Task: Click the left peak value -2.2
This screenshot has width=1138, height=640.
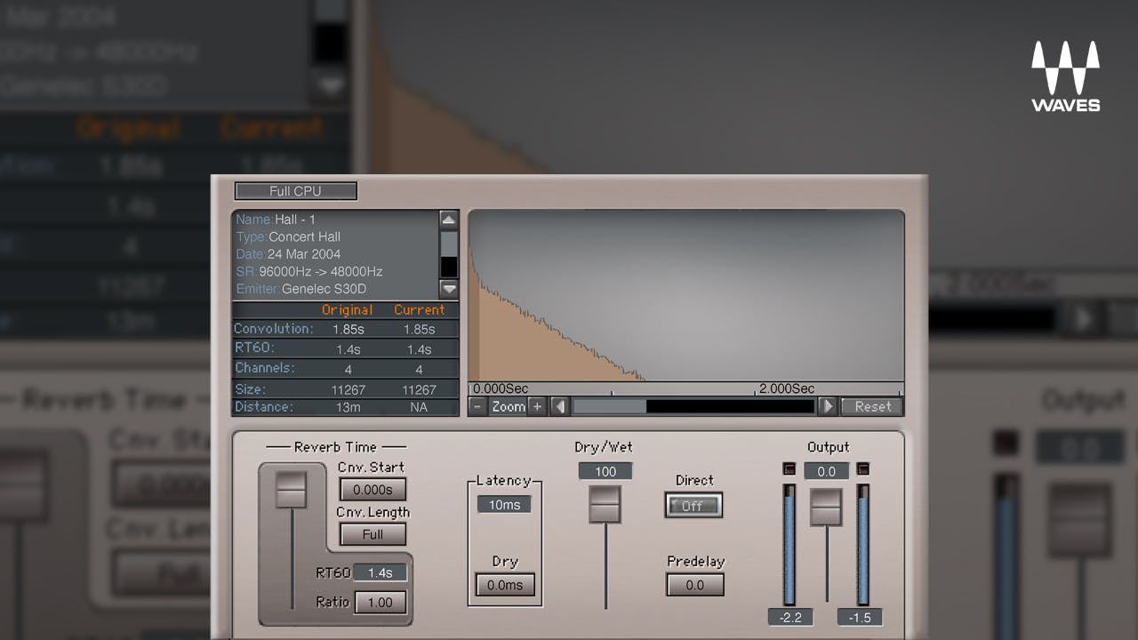Action: (x=790, y=617)
